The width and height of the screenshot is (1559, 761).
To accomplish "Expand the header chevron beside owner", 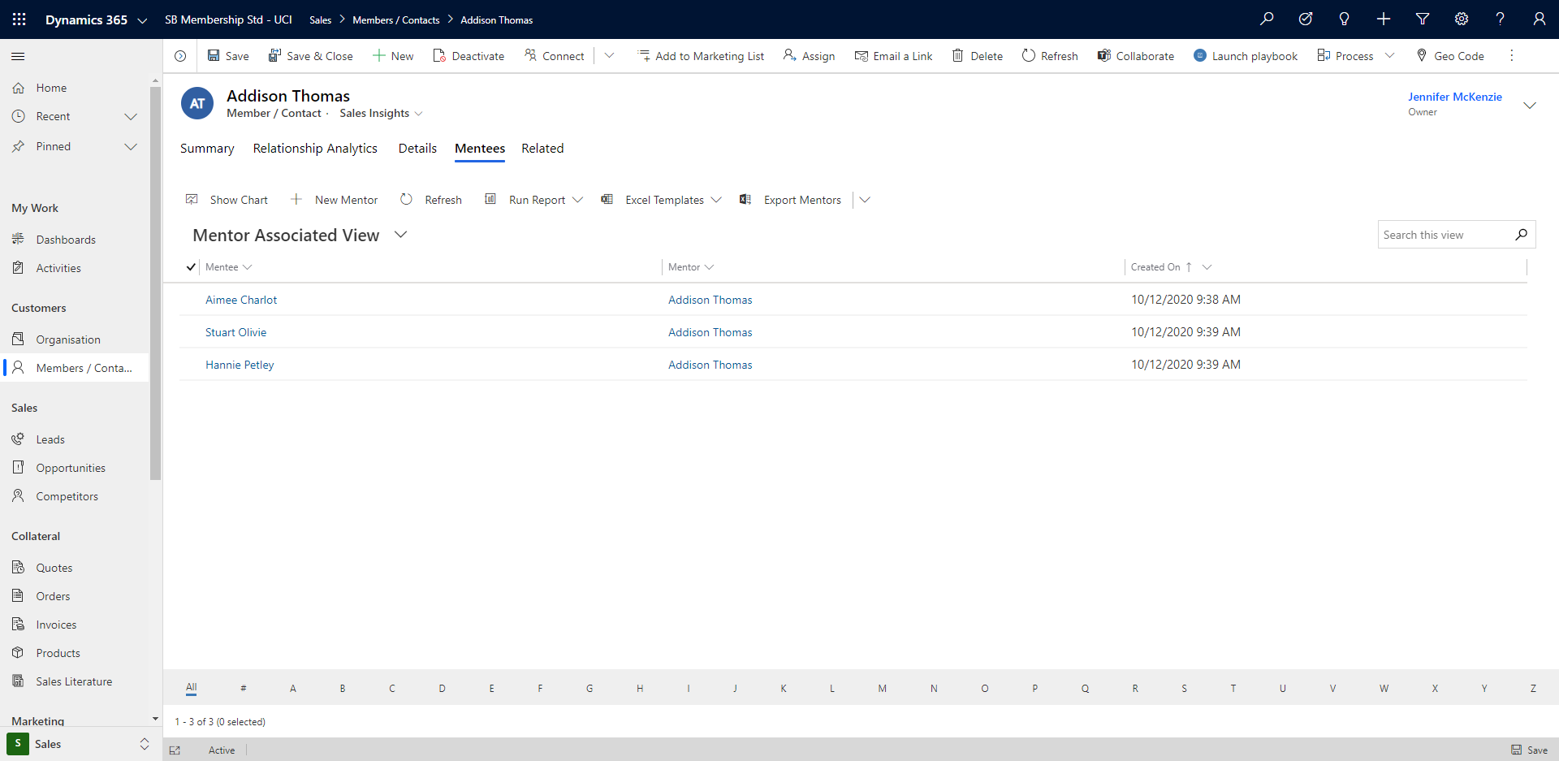I will tap(1530, 106).
